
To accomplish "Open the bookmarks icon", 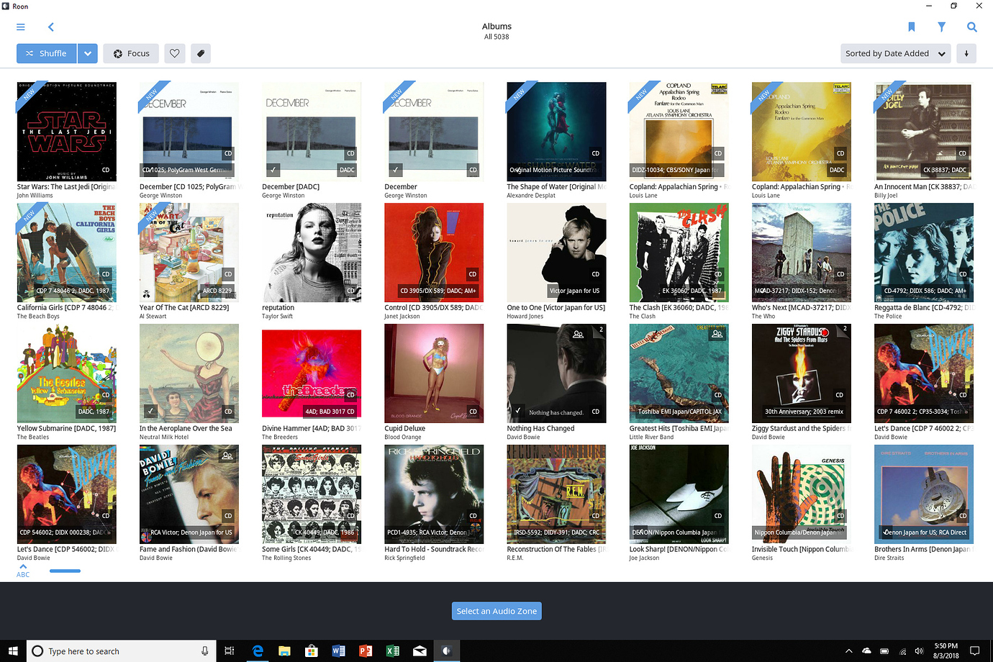I will 912,27.
